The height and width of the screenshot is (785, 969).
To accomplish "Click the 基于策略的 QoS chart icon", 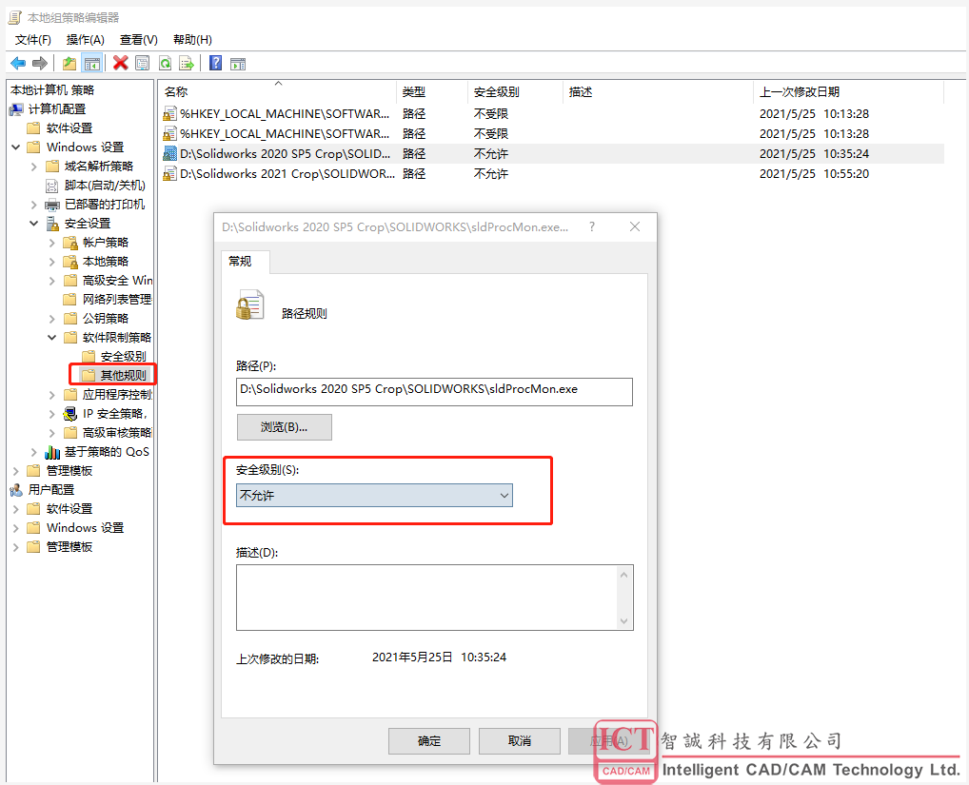I will pos(52,452).
